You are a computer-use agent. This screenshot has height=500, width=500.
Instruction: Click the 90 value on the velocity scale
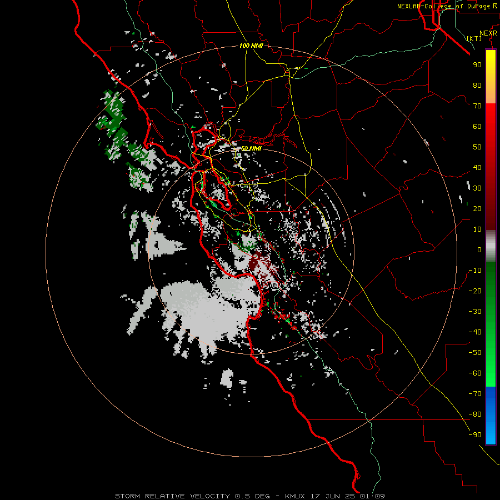click(x=477, y=65)
